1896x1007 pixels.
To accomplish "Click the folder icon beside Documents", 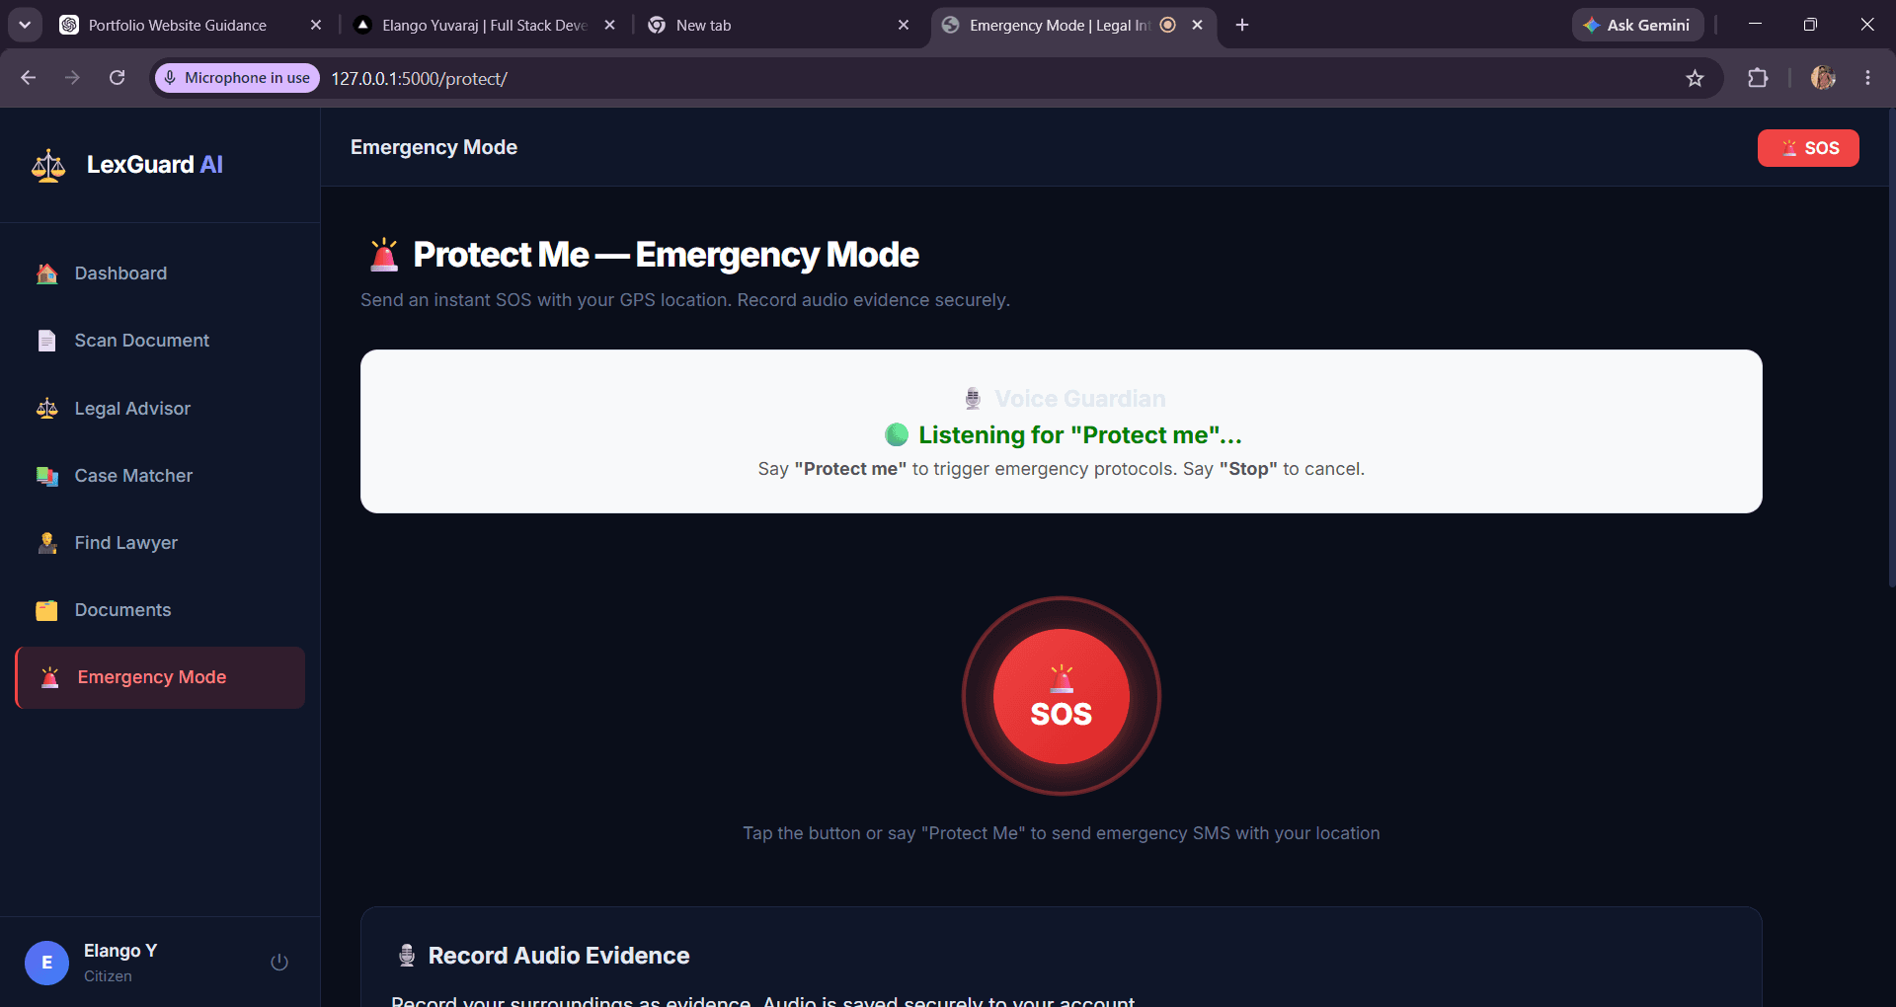I will 46,610.
